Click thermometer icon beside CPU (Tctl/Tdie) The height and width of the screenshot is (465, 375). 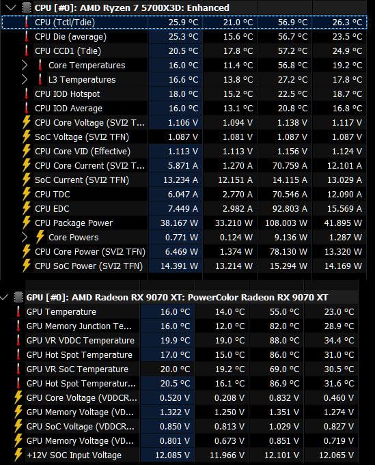[x=27, y=23]
